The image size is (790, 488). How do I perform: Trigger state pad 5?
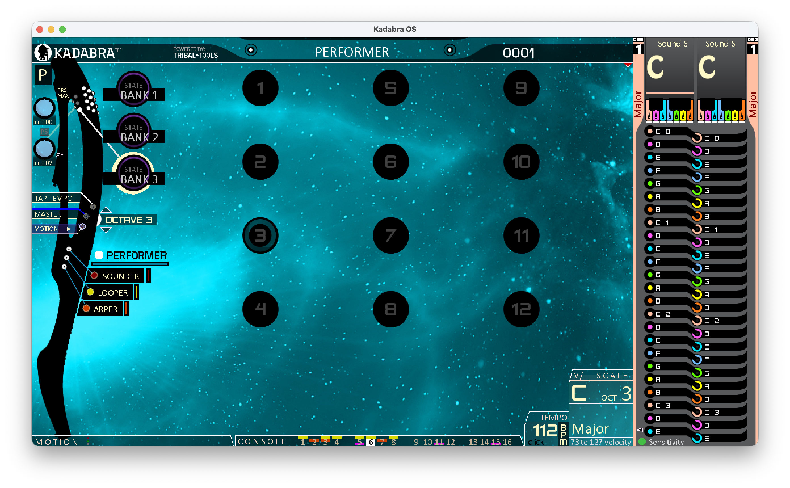390,88
